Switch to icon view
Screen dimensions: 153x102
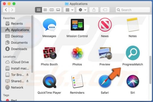(x=39, y=10)
